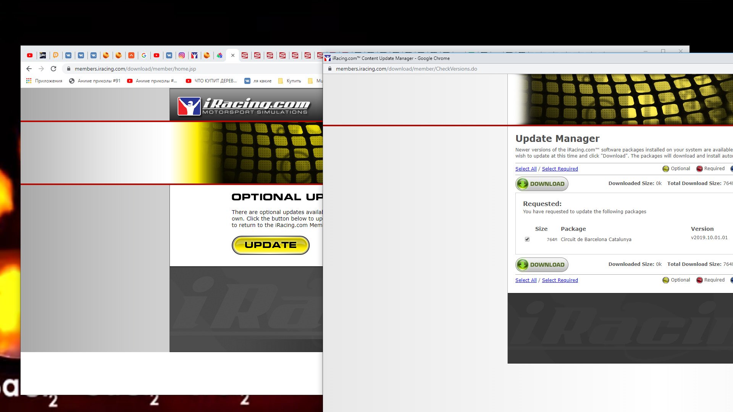Open bookmark Аниме приколы #91
Screen dimensions: 733x412
click(95, 81)
